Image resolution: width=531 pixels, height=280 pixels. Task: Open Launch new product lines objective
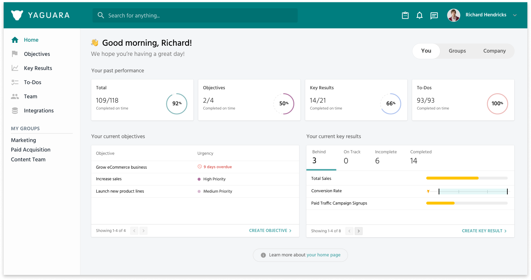click(x=120, y=191)
